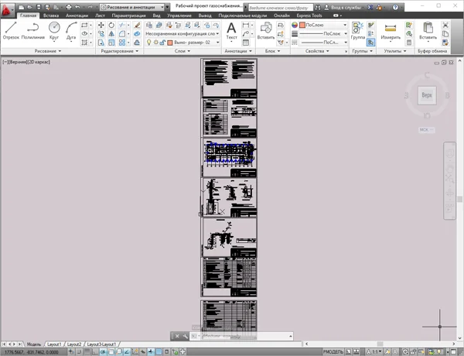The image size is (464, 356).
Task: Click the Open file icon in quick access toolbar
Action: 30,7
